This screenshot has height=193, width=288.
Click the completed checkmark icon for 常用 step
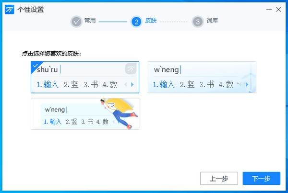coord(76,22)
